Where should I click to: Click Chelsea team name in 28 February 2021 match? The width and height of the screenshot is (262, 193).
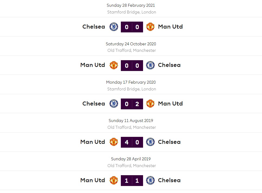click(94, 27)
